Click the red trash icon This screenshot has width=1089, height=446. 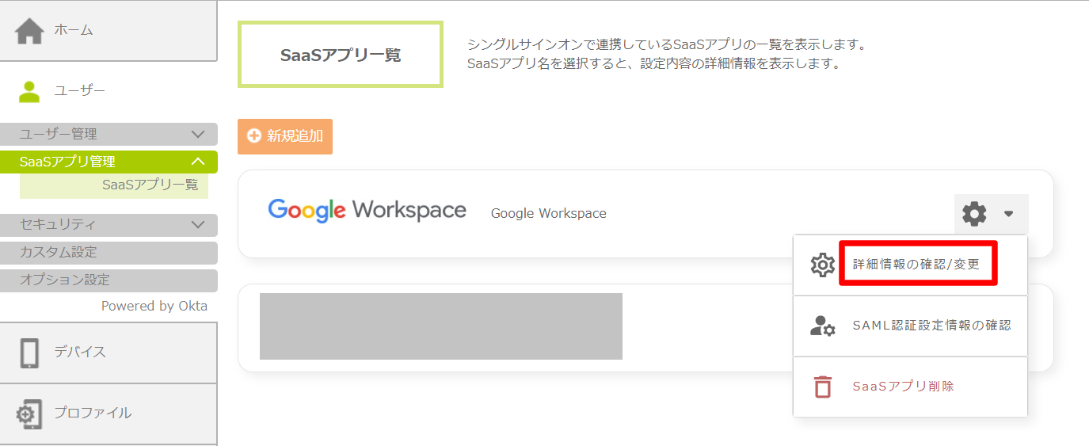[x=823, y=387]
